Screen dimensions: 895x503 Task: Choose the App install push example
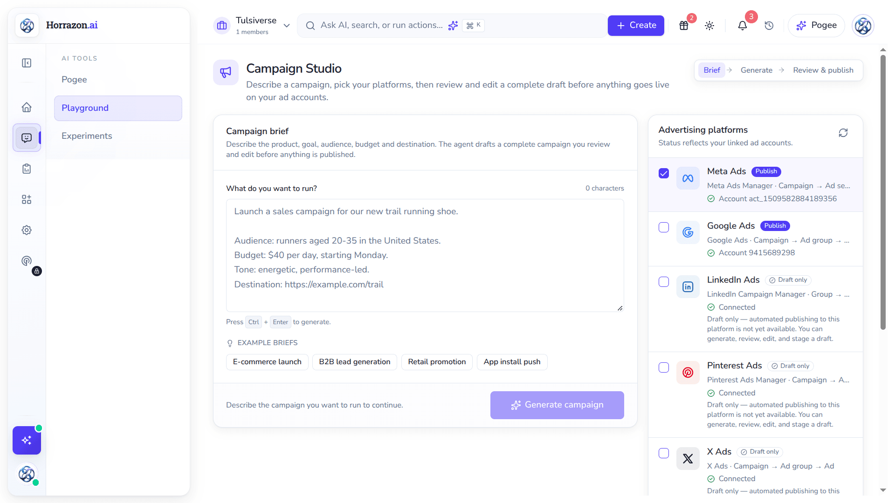coord(512,362)
